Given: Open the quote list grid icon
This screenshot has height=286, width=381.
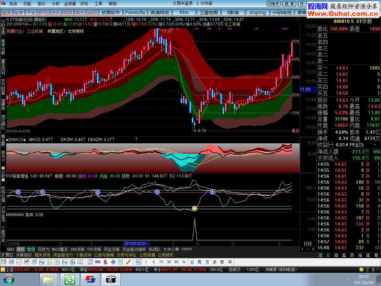Looking at the screenshot, I should pyautogui.click(x=11, y=262).
